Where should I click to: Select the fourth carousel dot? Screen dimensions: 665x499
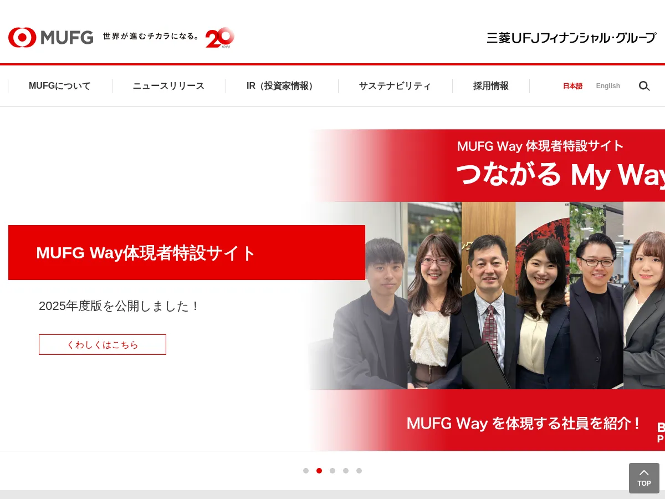point(346,470)
